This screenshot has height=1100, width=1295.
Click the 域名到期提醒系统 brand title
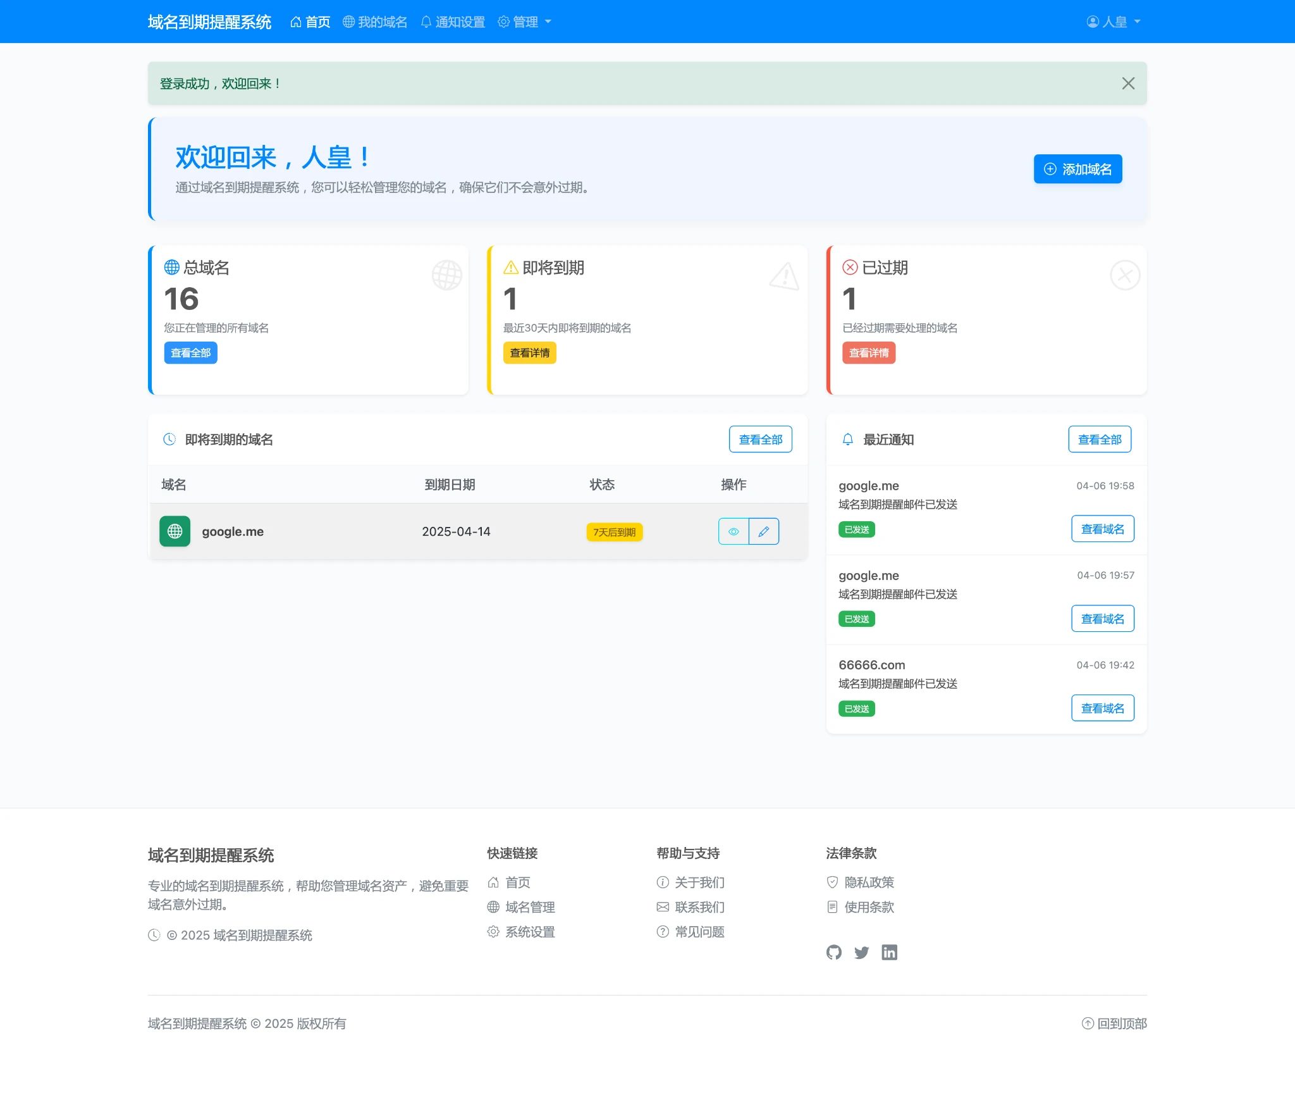[x=209, y=22]
